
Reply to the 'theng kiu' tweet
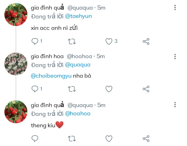coord(35,138)
